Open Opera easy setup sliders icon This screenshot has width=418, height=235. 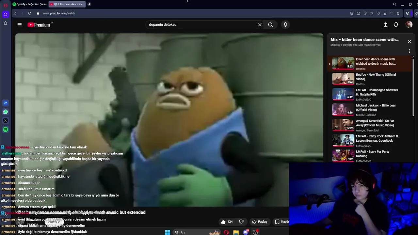(391, 13)
